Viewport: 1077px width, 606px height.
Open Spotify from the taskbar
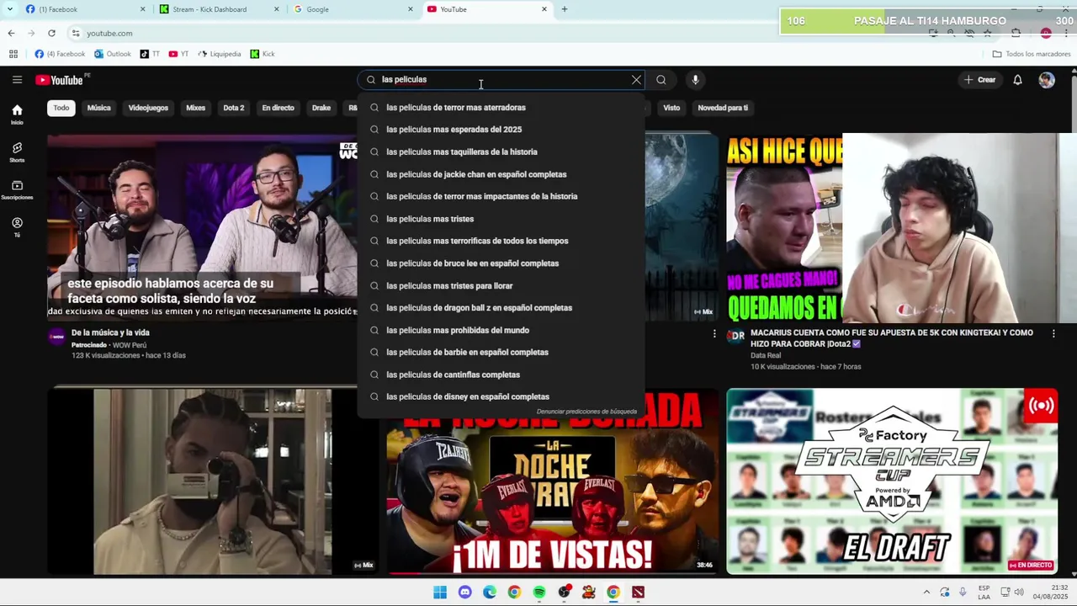(539, 593)
